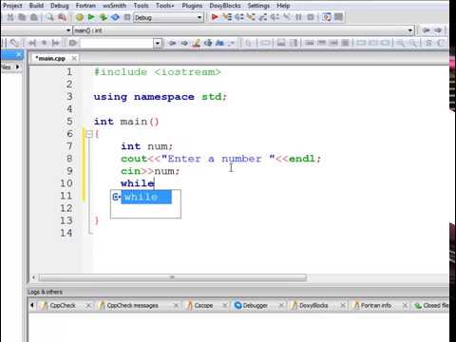
Task: Switch to the DoxyBlocks log tab
Action: tap(313, 305)
